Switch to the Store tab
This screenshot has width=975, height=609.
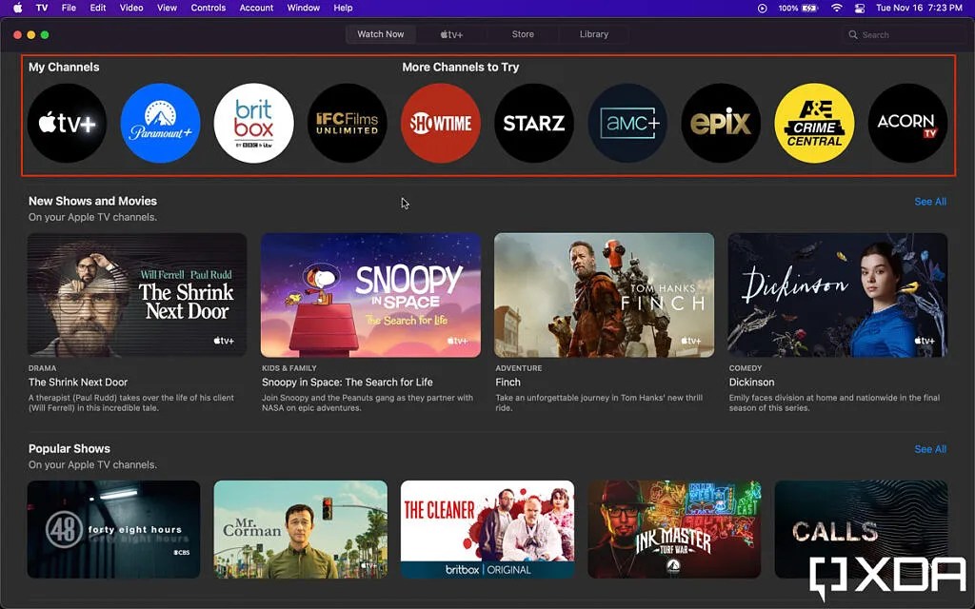click(522, 33)
